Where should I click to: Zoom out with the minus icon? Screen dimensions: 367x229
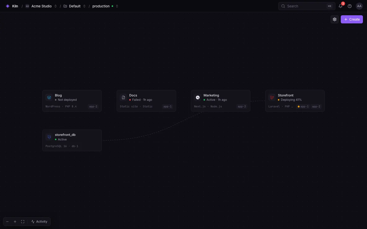[x=7, y=222]
